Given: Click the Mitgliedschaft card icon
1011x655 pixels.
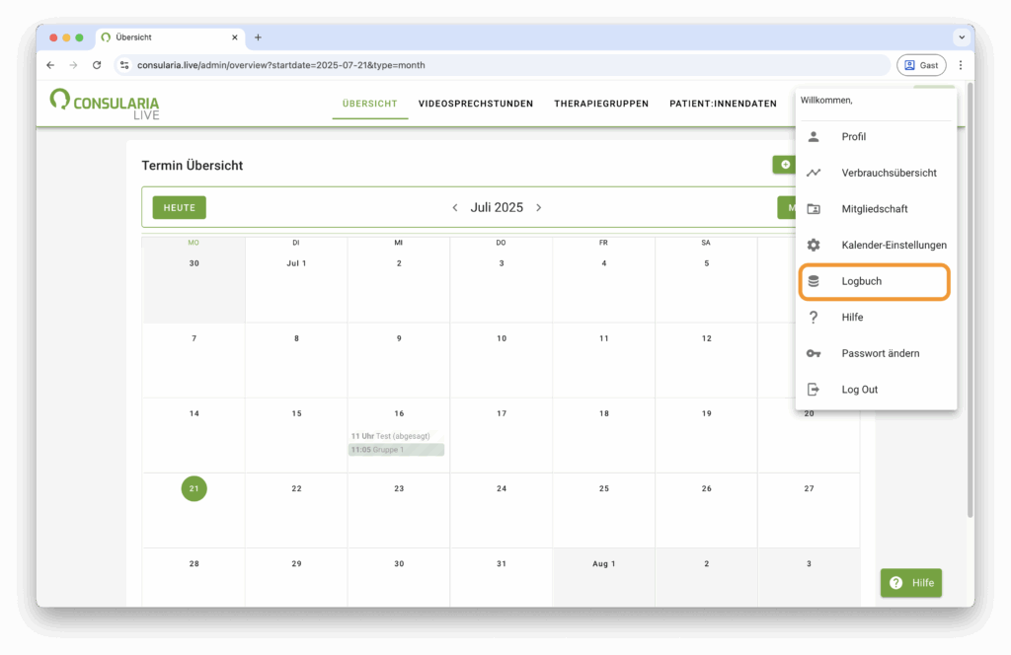Looking at the screenshot, I should click(814, 209).
